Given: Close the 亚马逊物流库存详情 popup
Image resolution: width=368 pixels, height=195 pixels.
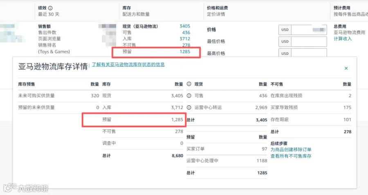Looking at the screenshot, I should 346,68.
